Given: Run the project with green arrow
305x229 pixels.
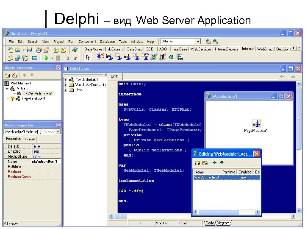Looking at the screenshot, I should click(46, 58).
